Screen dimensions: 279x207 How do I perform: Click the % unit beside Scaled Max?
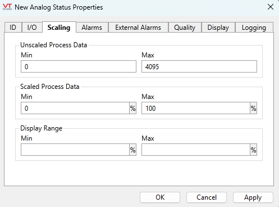253,108
